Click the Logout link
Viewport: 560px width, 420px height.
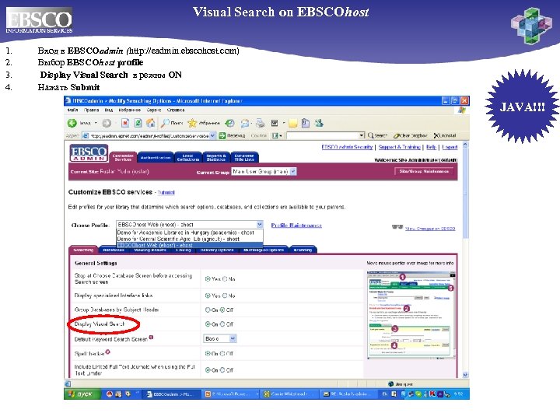[450, 147]
